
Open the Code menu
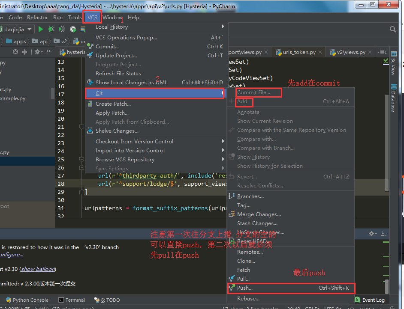coord(15,17)
